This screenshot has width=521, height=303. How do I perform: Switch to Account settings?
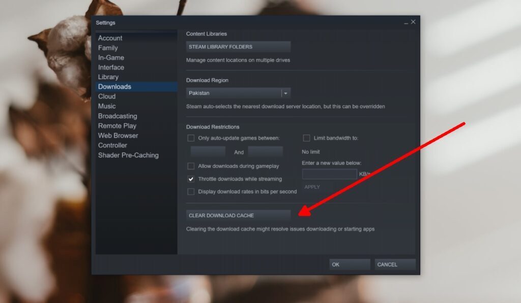110,38
